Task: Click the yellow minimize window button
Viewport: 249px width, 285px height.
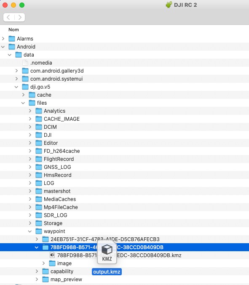Action: pos(13,5)
